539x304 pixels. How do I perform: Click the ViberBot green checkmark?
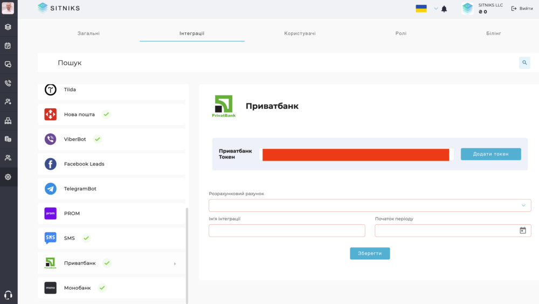98,139
